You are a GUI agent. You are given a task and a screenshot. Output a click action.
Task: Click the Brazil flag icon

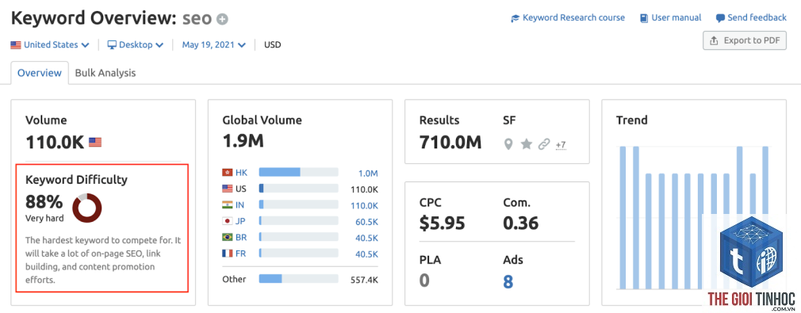[228, 238]
